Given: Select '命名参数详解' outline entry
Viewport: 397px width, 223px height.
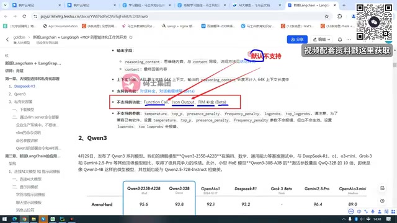Looking at the screenshot, I should pos(27,141).
